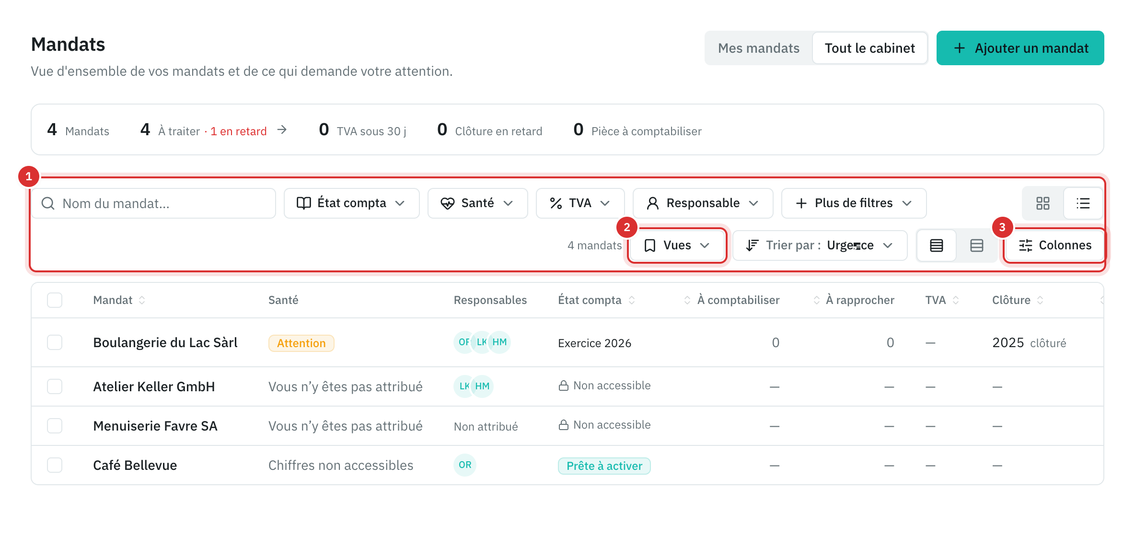The image size is (1135, 537).
Task: Click the HM avatar in Atelier Keller row
Action: [x=482, y=386]
